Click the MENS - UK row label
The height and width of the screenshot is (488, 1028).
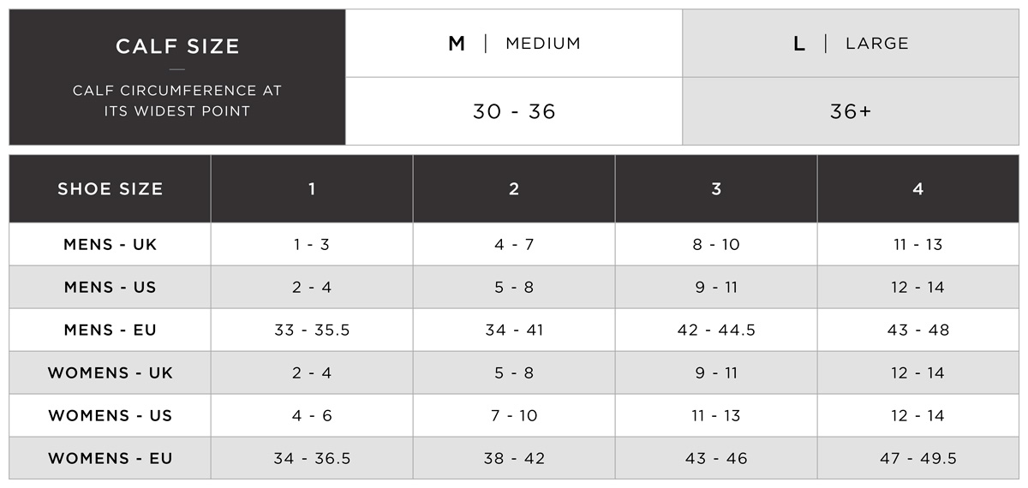(110, 244)
